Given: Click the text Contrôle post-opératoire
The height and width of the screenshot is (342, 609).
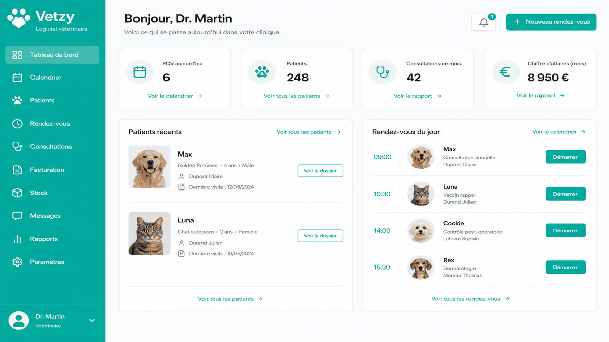Looking at the screenshot, I should click(x=472, y=232).
